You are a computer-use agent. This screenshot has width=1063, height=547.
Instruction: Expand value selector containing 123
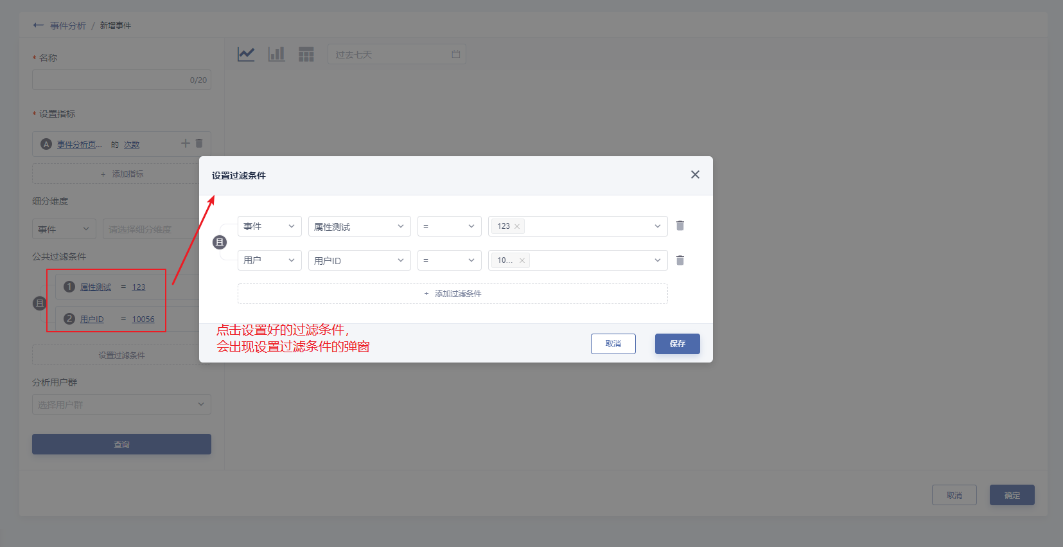[578, 226]
